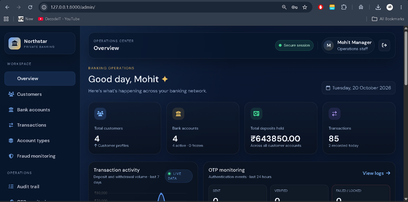Click the Mohit Manager profile name
Image resolution: width=408 pixels, height=202 pixels.
pyautogui.click(x=354, y=42)
